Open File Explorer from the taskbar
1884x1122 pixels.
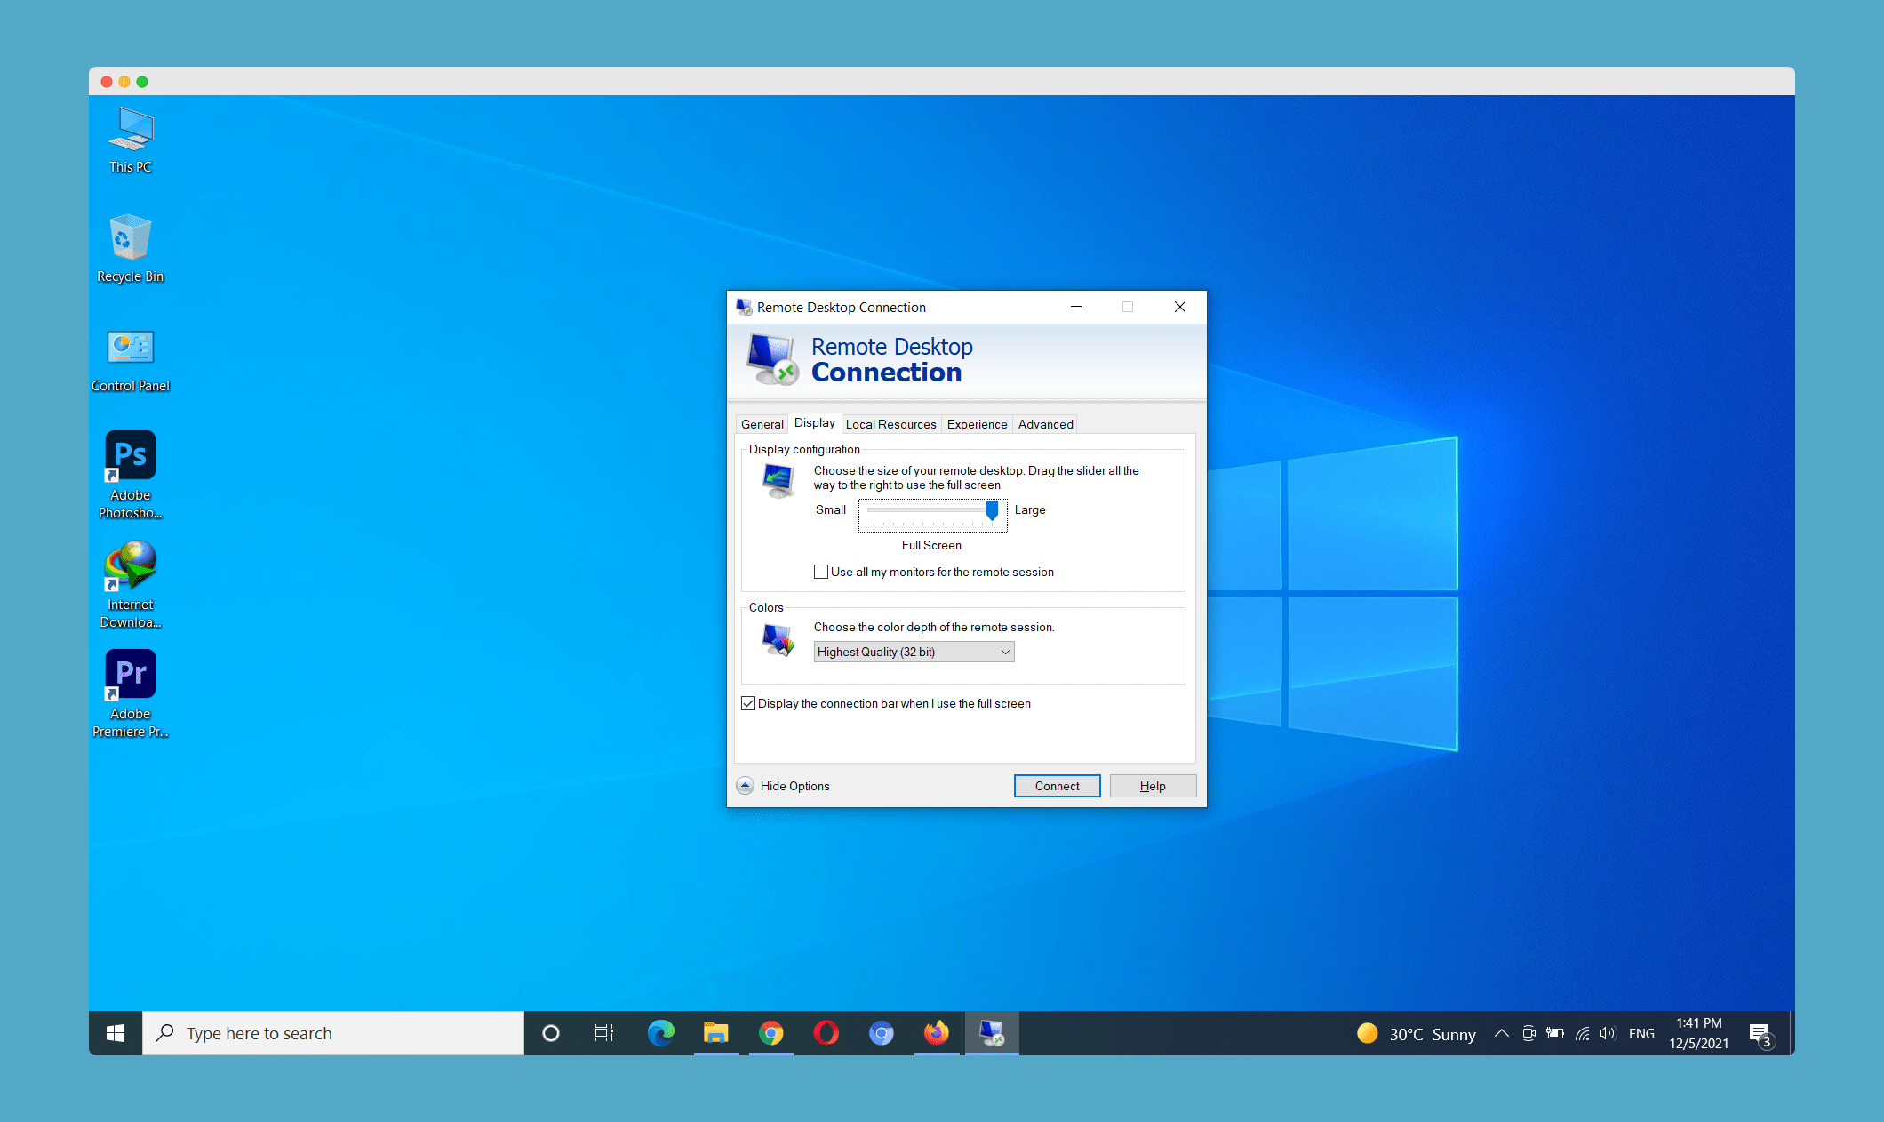click(715, 1033)
